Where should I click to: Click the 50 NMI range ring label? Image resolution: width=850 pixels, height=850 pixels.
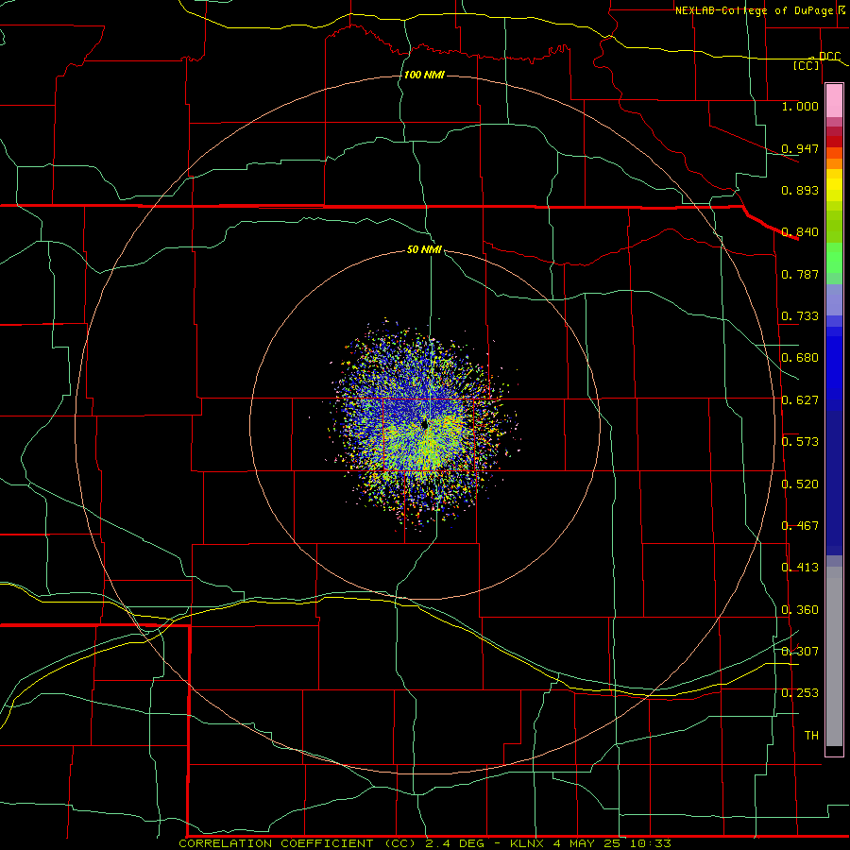[x=424, y=249]
